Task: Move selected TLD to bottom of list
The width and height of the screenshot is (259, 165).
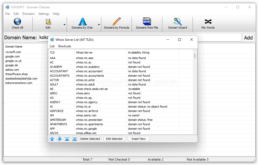Action: [x=75, y=139]
